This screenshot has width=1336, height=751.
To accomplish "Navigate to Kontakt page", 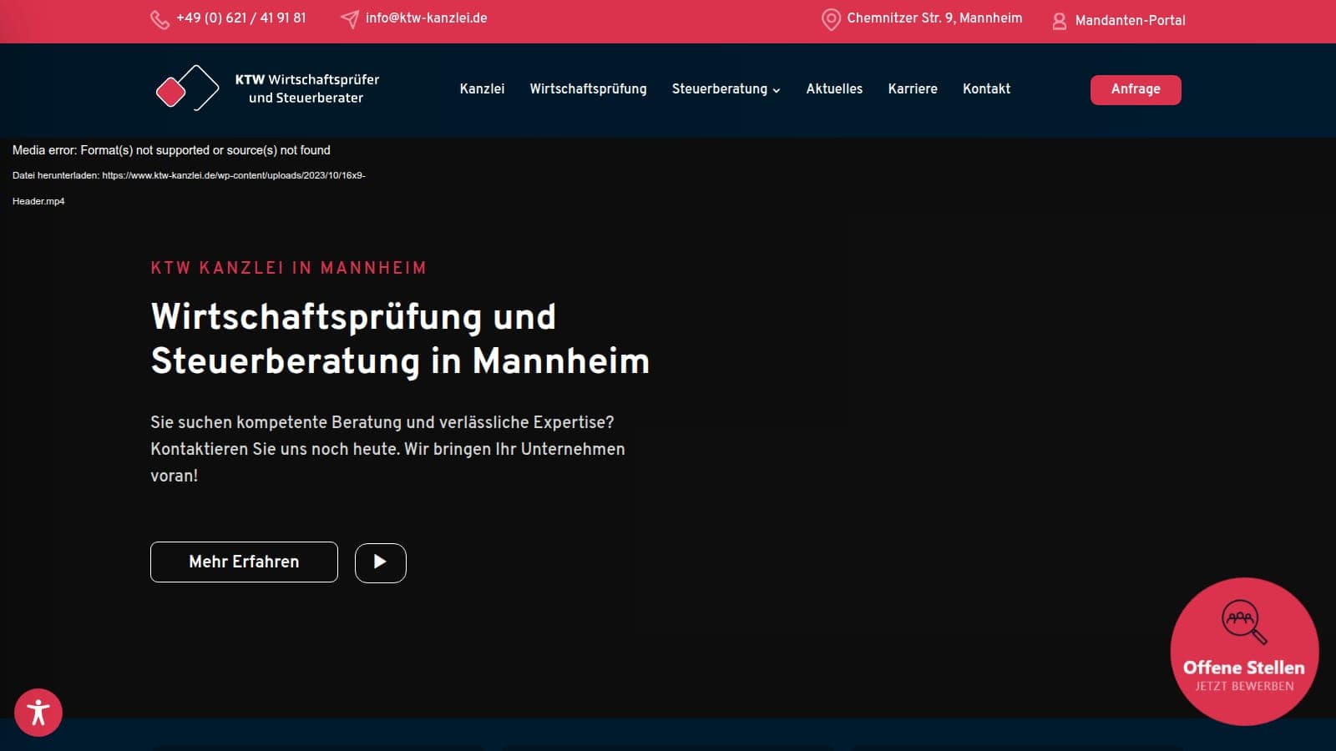I will (986, 88).
